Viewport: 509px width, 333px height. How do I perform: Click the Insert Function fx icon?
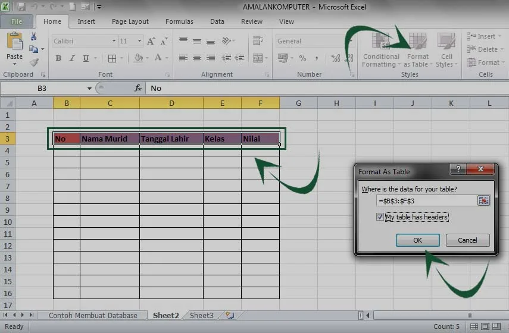pyautogui.click(x=138, y=88)
